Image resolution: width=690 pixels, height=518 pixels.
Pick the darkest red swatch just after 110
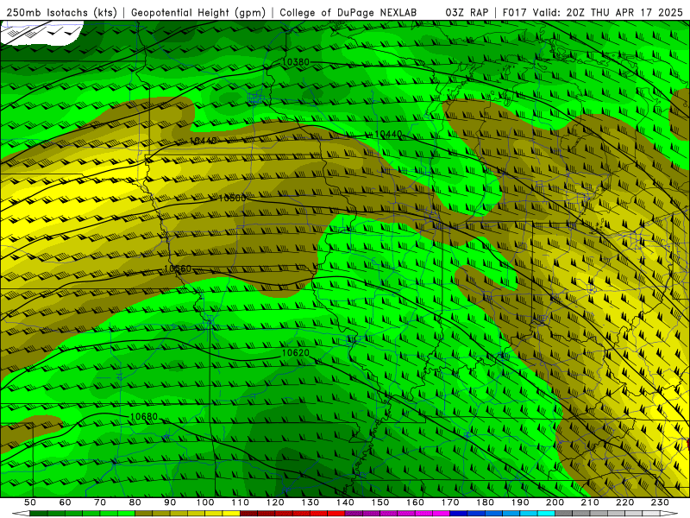(x=249, y=514)
